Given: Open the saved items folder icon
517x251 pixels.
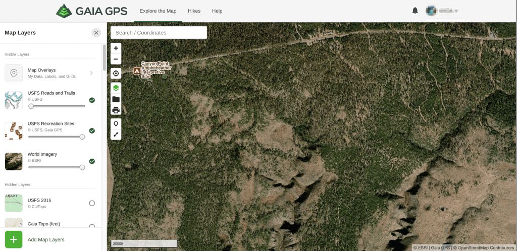Looking at the screenshot, I should coord(116,99).
